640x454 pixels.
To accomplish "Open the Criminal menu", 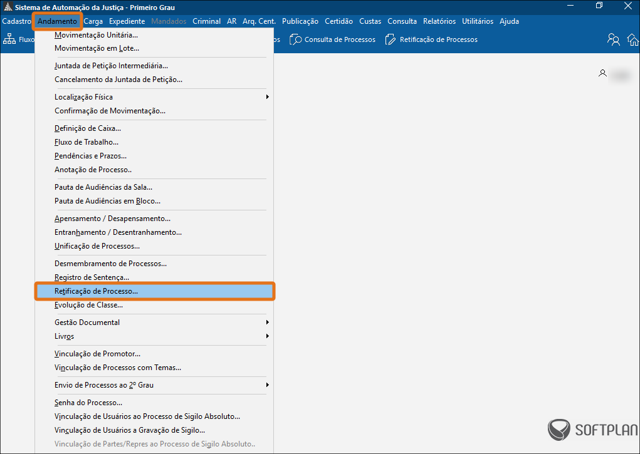I will [x=206, y=21].
